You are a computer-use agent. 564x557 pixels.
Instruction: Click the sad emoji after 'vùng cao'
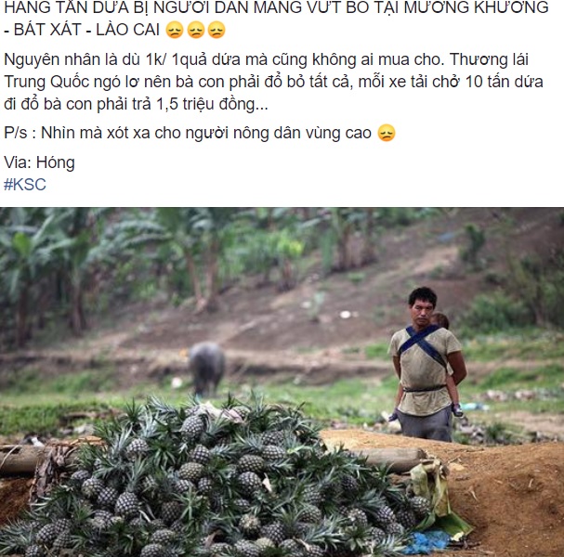coord(387,133)
